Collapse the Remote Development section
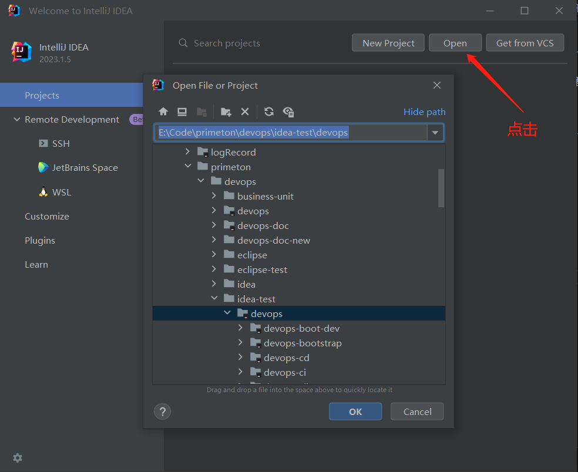This screenshot has width=578, height=472. coord(16,120)
